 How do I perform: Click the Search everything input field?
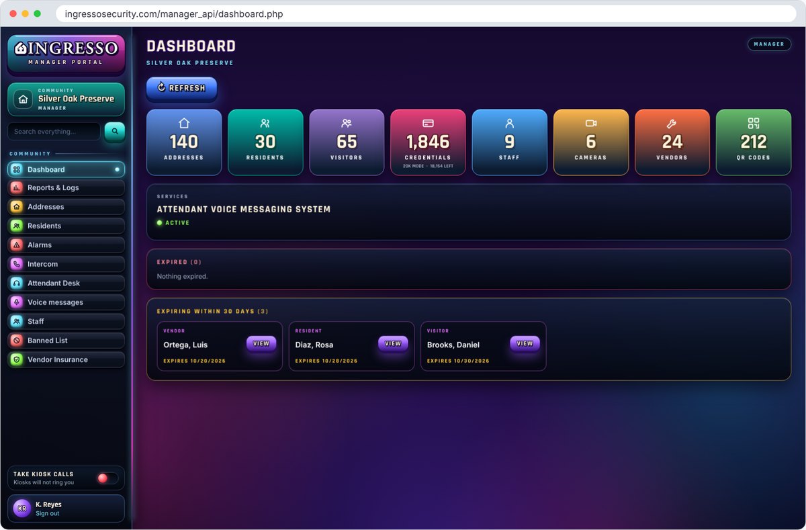pyautogui.click(x=54, y=132)
